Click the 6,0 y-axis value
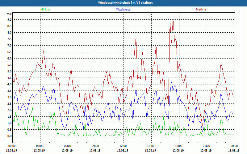Image resolution: width=247 pixels, height=154 pixels. point(10,59)
